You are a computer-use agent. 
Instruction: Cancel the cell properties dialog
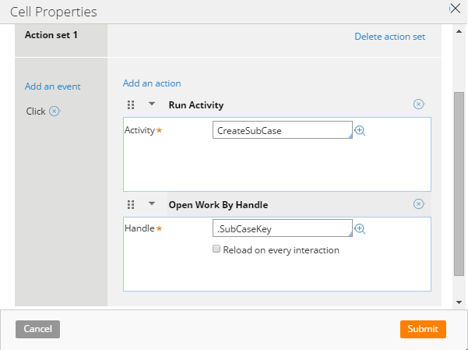tap(37, 329)
